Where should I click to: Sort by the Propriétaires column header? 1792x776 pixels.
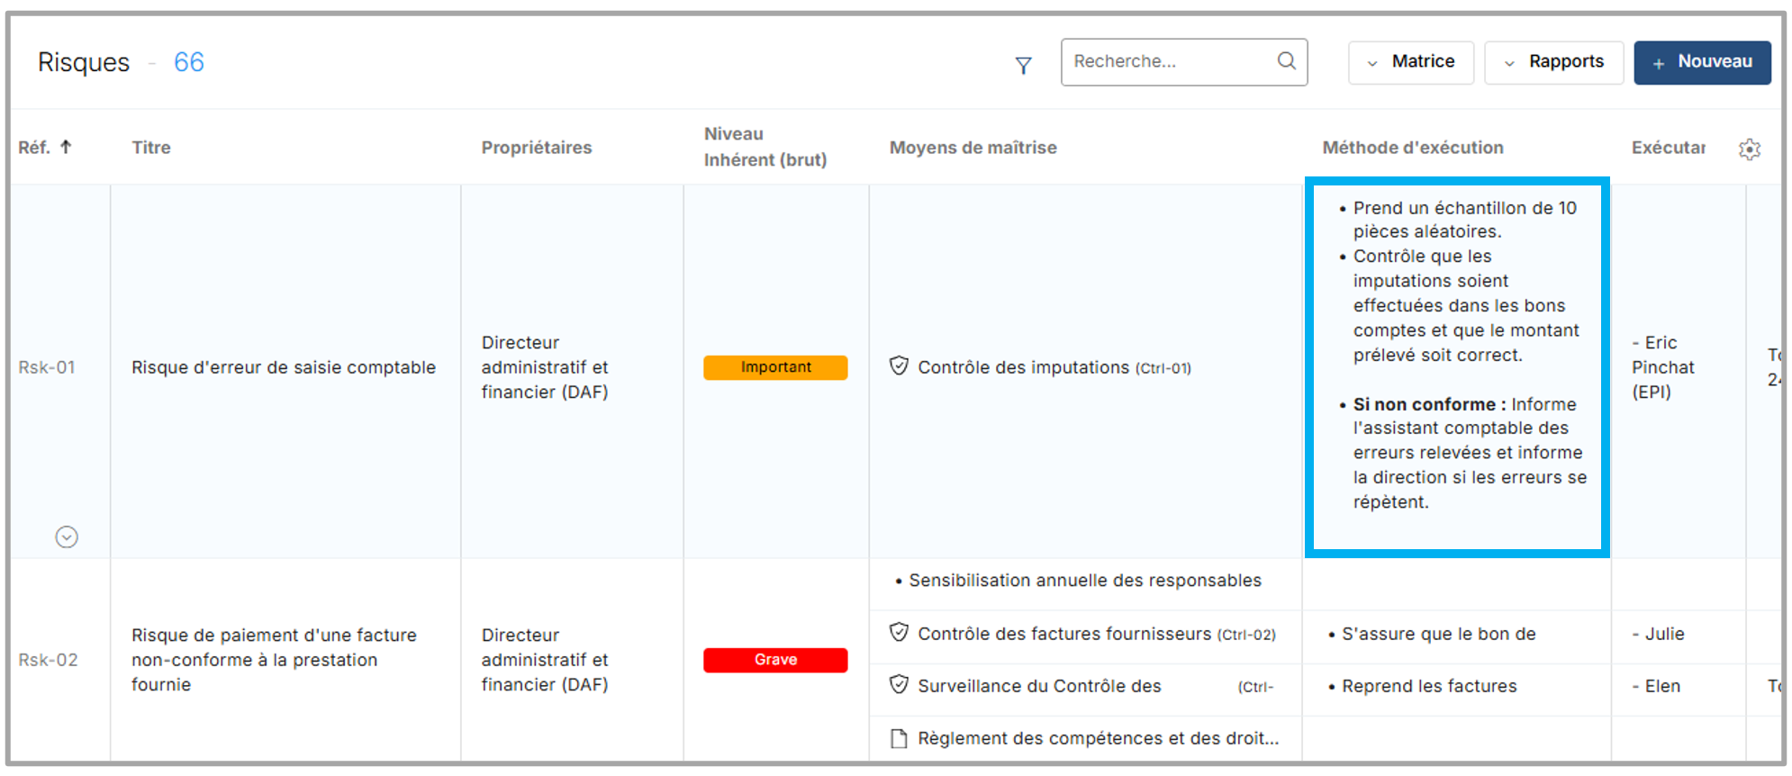tap(536, 148)
